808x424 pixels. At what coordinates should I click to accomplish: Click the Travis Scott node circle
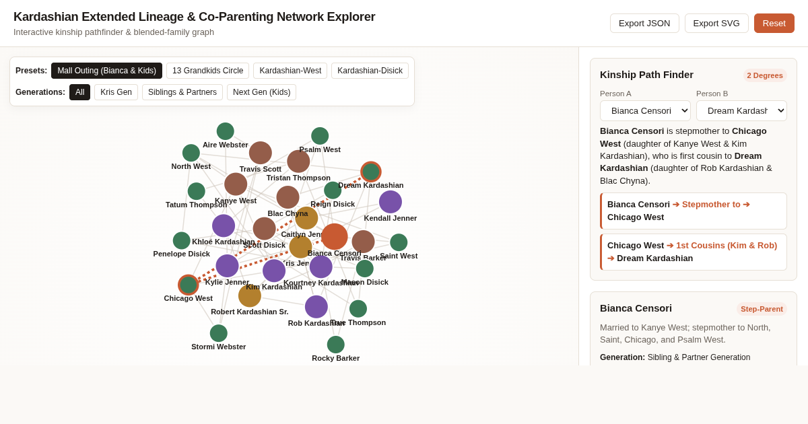click(261, 153)
